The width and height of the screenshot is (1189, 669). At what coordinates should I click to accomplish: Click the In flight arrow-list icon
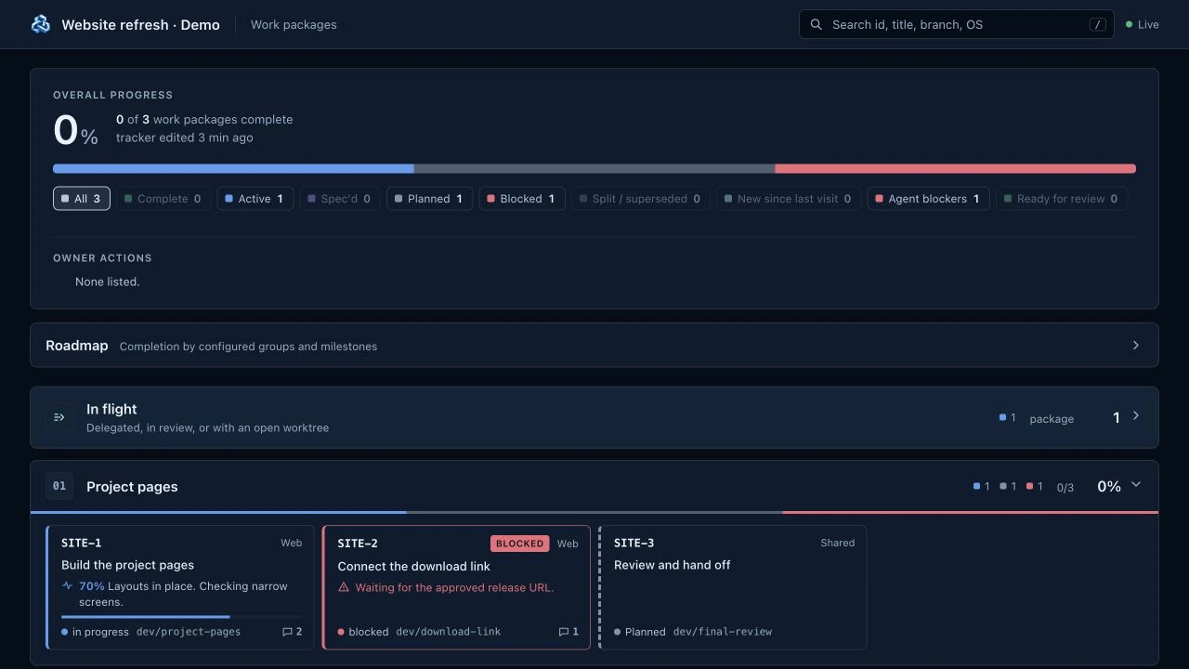click(x=59, y=417)
